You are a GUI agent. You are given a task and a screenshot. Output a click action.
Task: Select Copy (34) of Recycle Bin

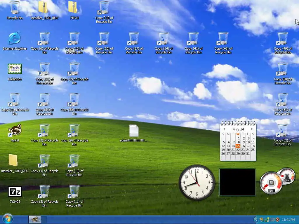[164, 43]
